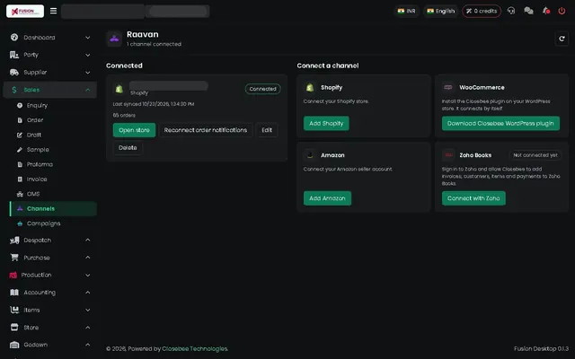This screenshot has width=575, height=359.
Task: Refresh channels with the reload icon
Action: coord(562,39)
